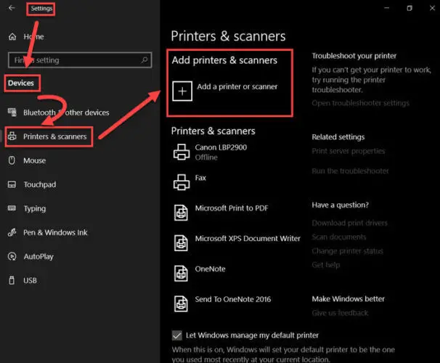Viewport: 440px width, 363px height.
Task: Toggle Let Windows manage my default printer
Action: click(x=176, y=335)
